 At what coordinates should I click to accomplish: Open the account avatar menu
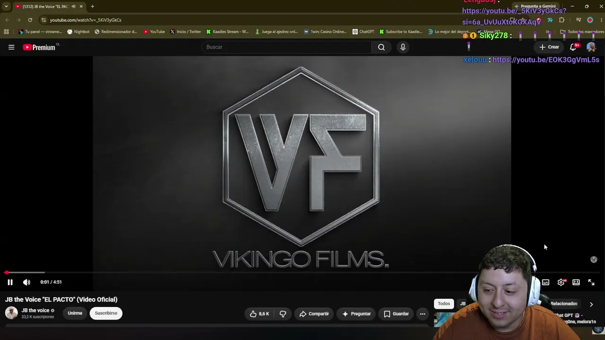point(591,47)
